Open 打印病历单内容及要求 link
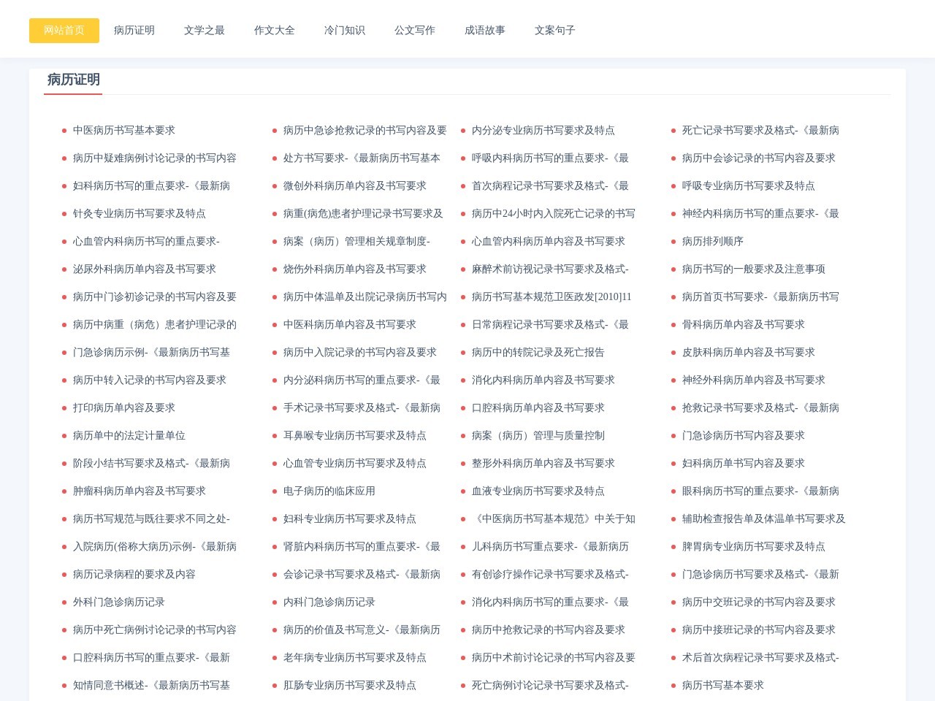The height and width of the screenshot is (701, 935). pos(124,408)
